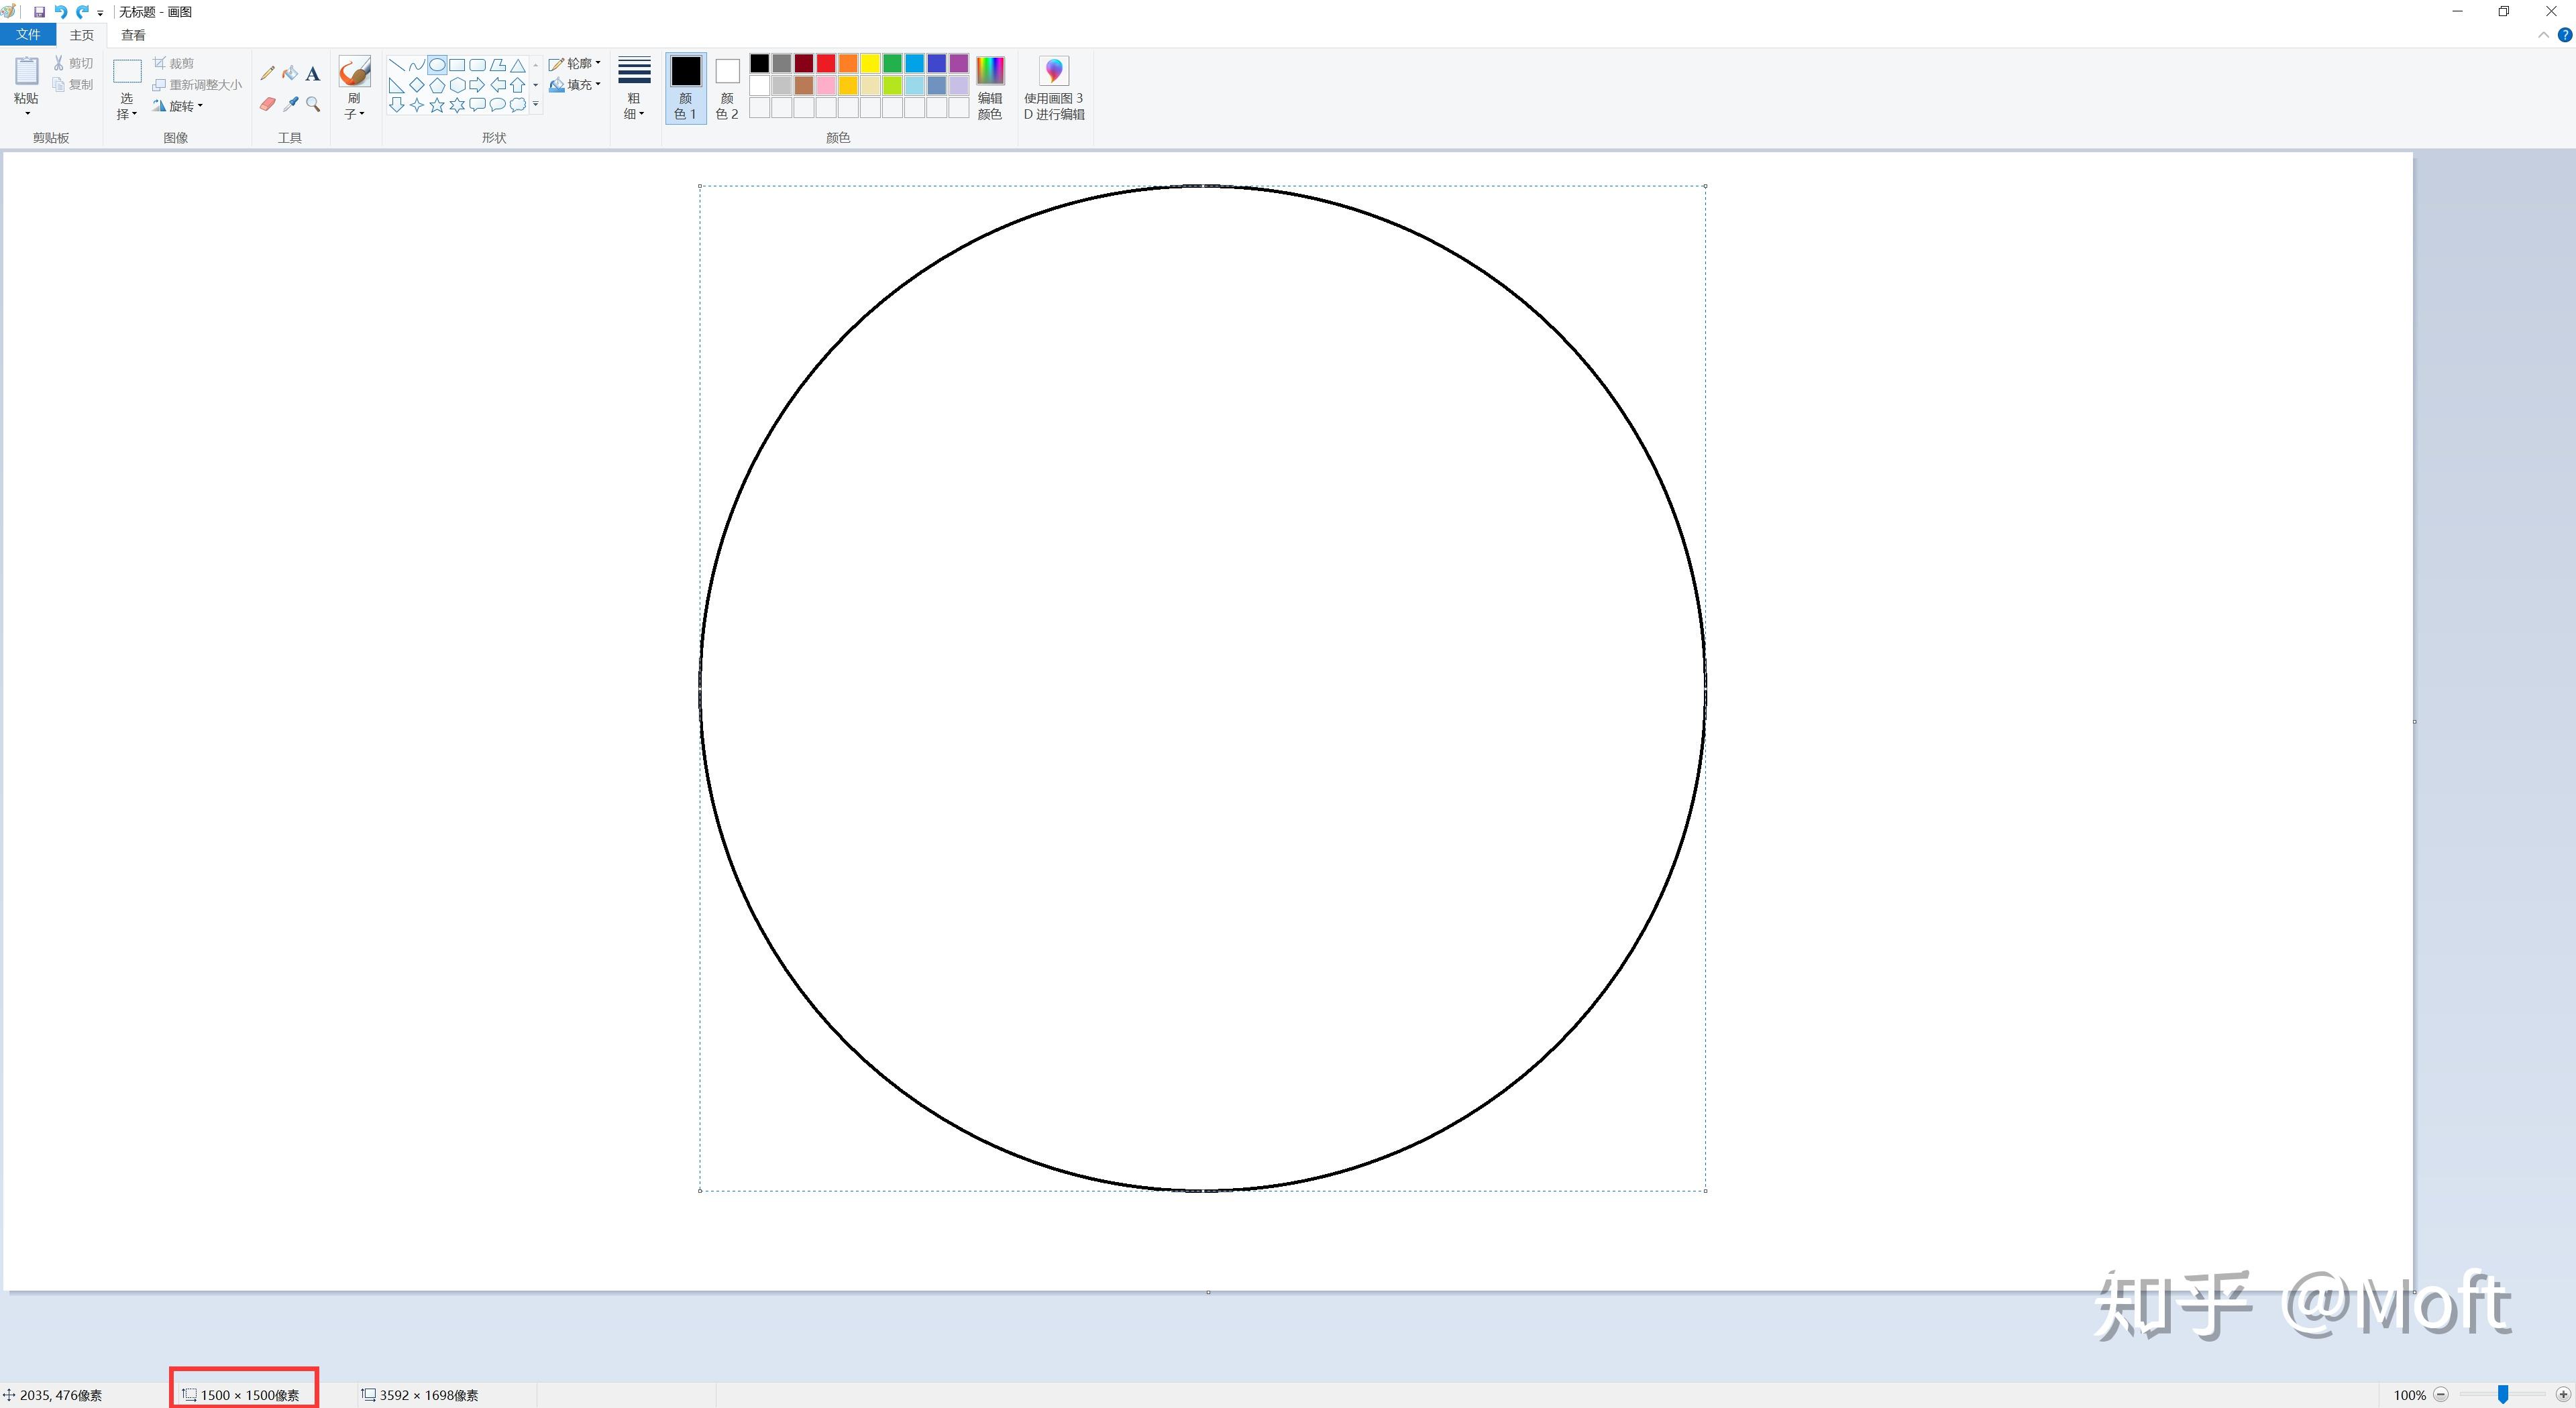Viewport: 2576px width, 1408px height.
Task: Collapse the ribbon with the chevron
Action: (x=2543, y=35)
